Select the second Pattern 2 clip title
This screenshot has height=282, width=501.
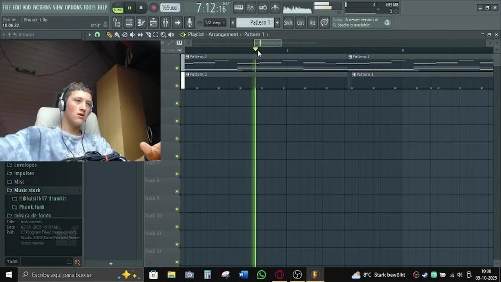pyautogui.click(x=361, y=57)
